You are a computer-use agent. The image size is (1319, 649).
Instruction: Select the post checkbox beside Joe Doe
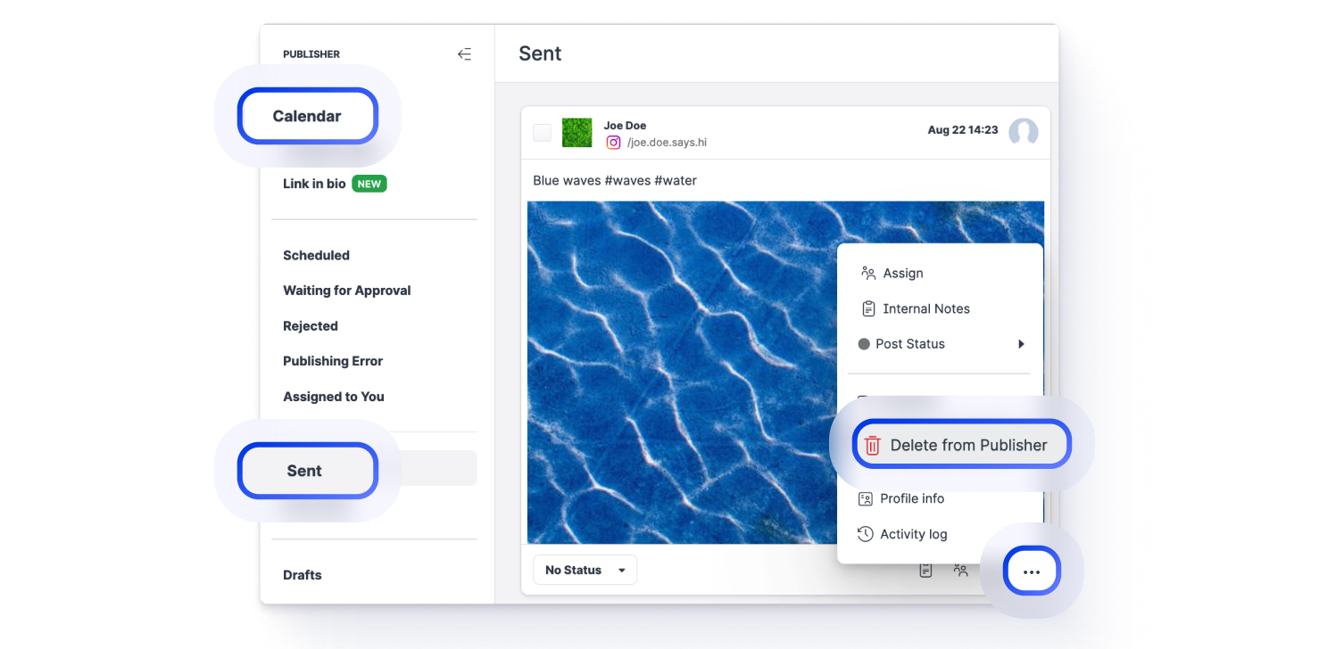click(542, 133)
